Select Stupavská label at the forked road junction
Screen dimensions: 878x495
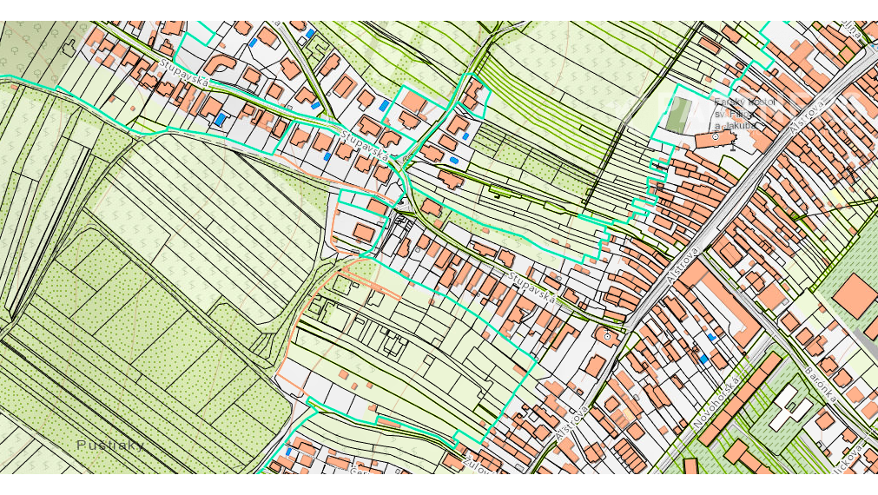pos(365,144)
